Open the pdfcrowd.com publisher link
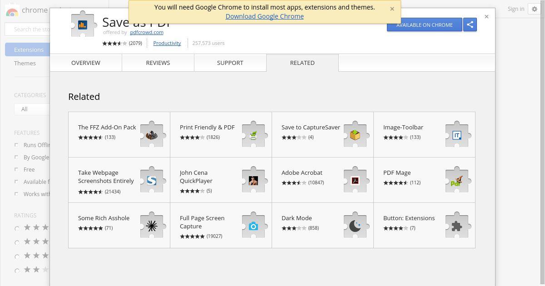This screenshot has width=545, height=286. click(x=147, y=32)
